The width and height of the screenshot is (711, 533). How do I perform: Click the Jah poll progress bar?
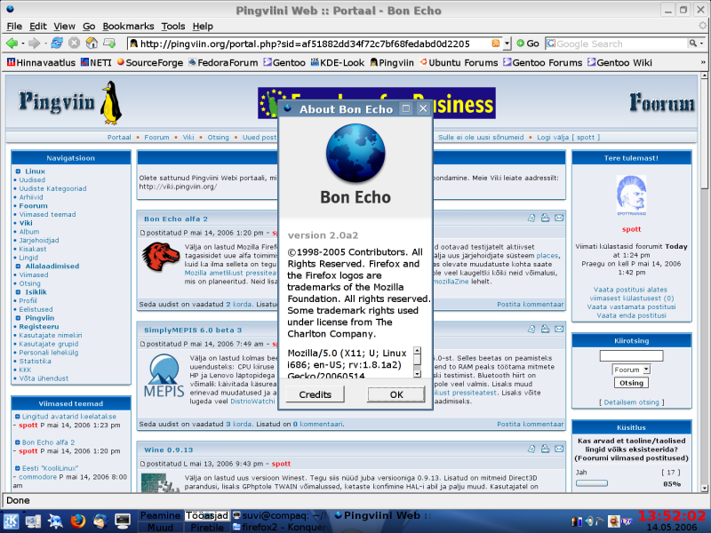[592, 483]
